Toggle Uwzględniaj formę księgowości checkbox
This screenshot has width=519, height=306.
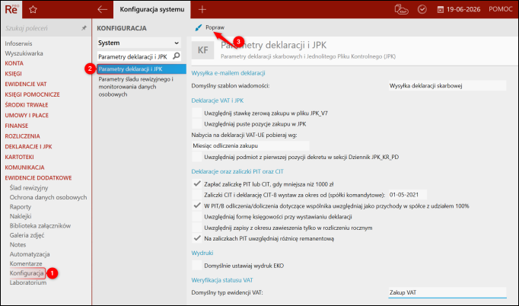tap(197, 217)
